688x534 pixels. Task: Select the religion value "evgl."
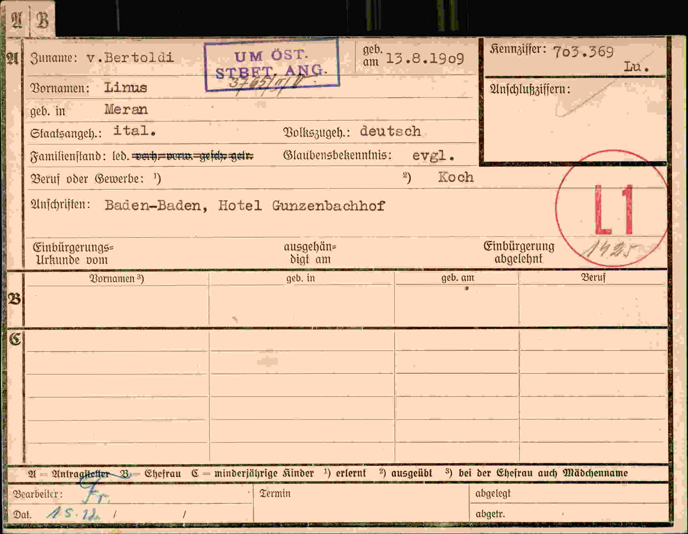(434, 155)
